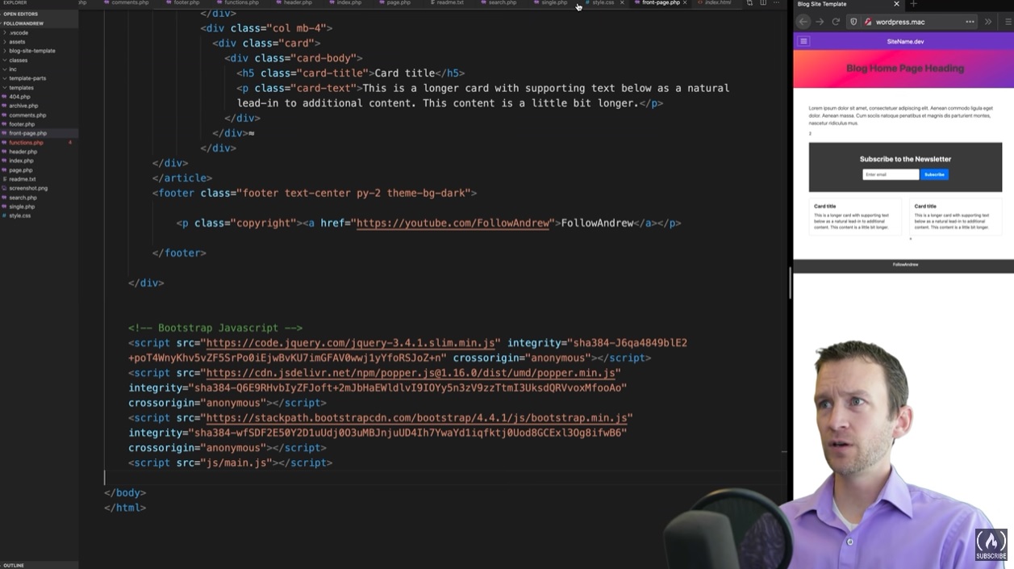Image resolution: width=1014 pixels, height=569 pixels.
Task: Split the editor with the split icon
Action: (x=763, y=3)
